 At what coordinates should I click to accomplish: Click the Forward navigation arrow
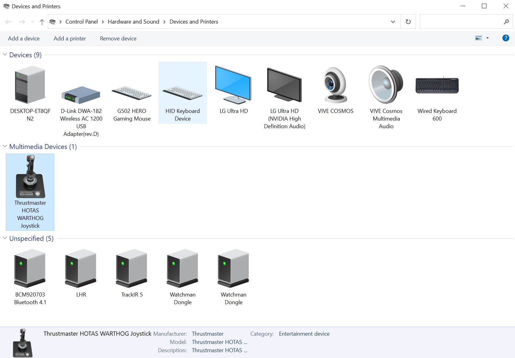[22, 22]
